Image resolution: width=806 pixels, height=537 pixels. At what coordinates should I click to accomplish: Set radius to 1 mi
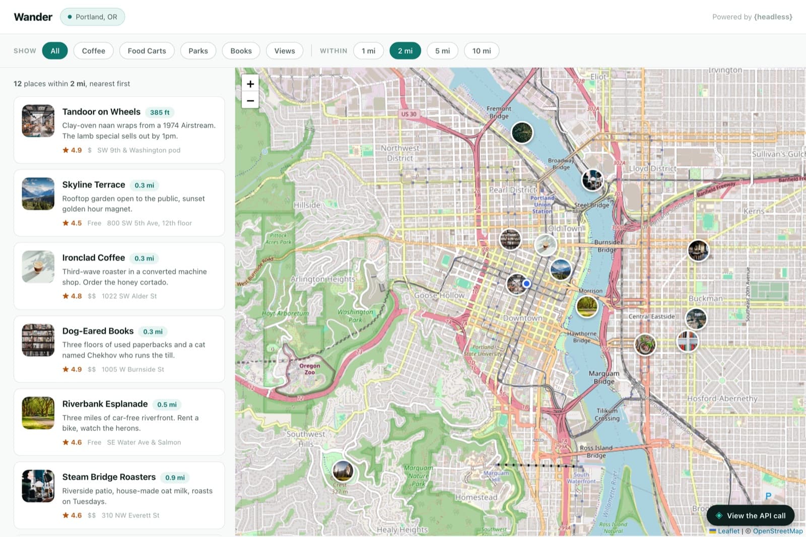[x=368, y=51]
